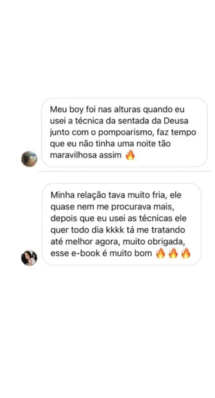This screenshot has height=398, width=215.
Task: Click the text line 'que eu não tinha uma noite tão'
Action: pos(110,144)
